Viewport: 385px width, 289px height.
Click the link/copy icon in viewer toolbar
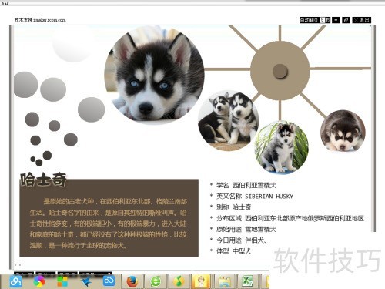point(346,20)
